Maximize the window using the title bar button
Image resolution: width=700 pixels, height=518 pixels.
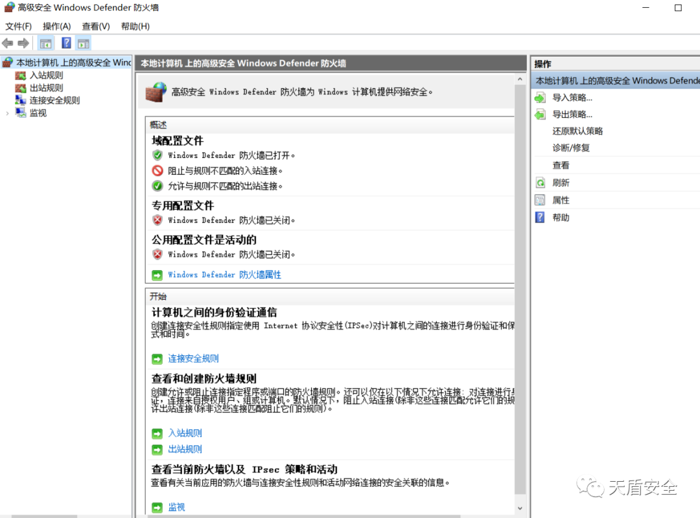[678, 8]
